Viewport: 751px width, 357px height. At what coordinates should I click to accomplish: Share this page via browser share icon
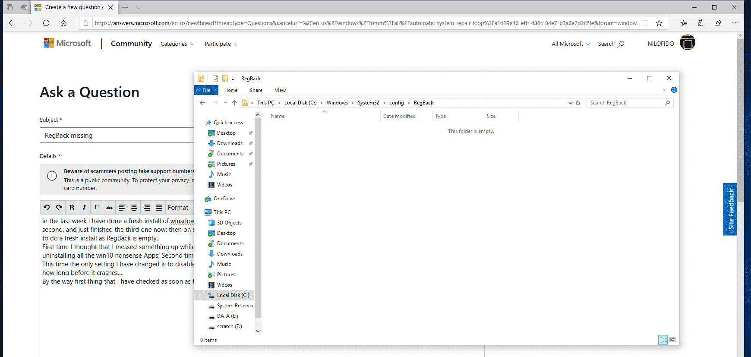(718, 23)
